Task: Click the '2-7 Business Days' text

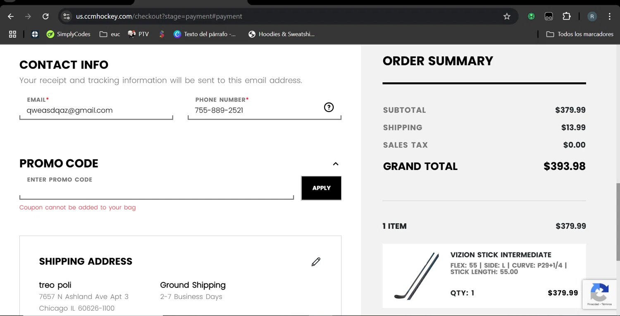Action: pyautogui.click(x=191, y=297)
